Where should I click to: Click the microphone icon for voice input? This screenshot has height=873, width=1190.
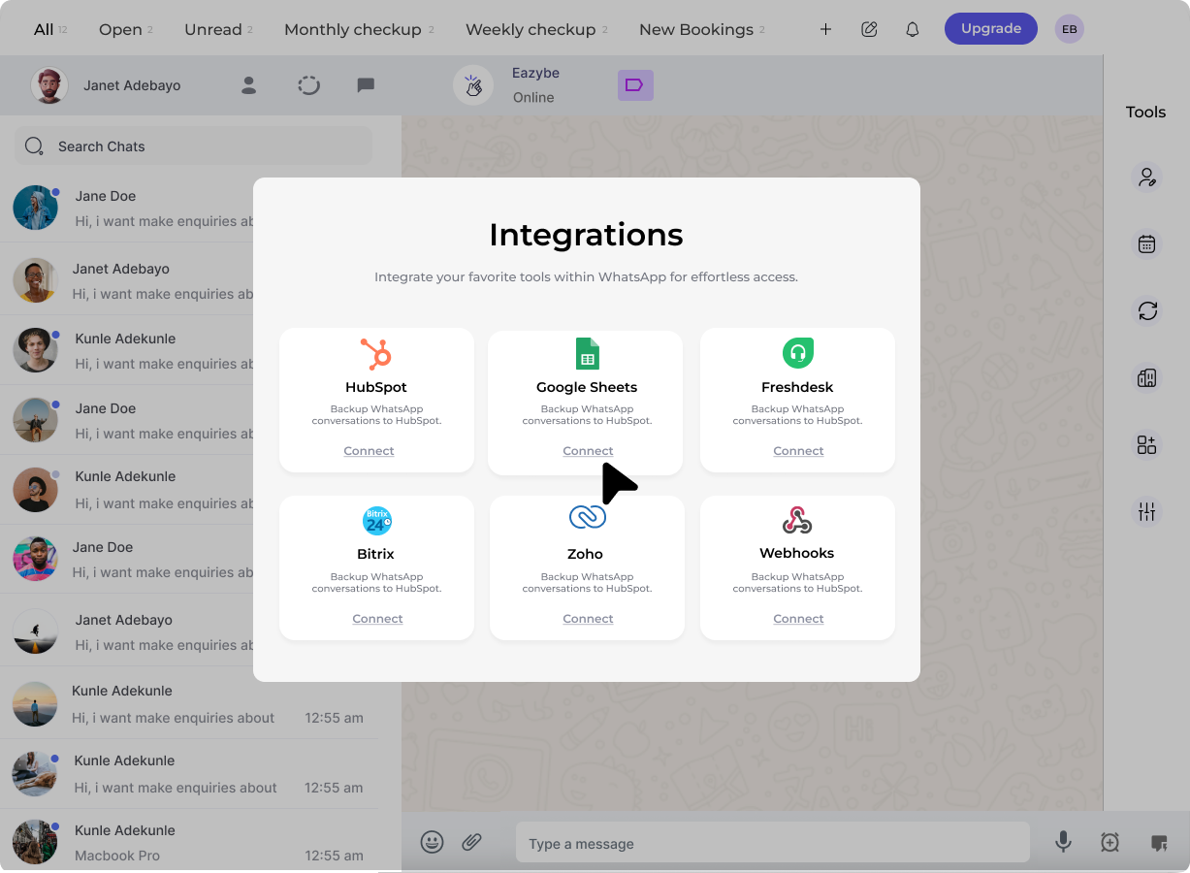pos(1063,842)
